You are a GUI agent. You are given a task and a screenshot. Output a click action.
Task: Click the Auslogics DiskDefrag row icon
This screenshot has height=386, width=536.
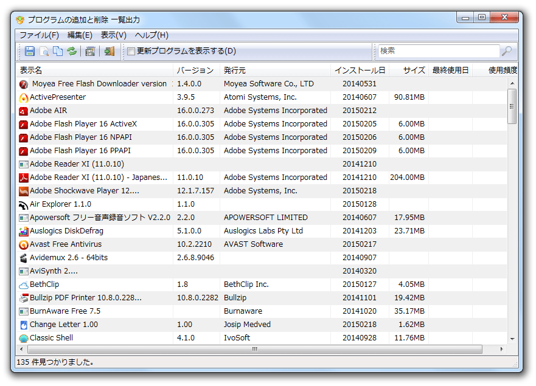(x=24, y=231)
